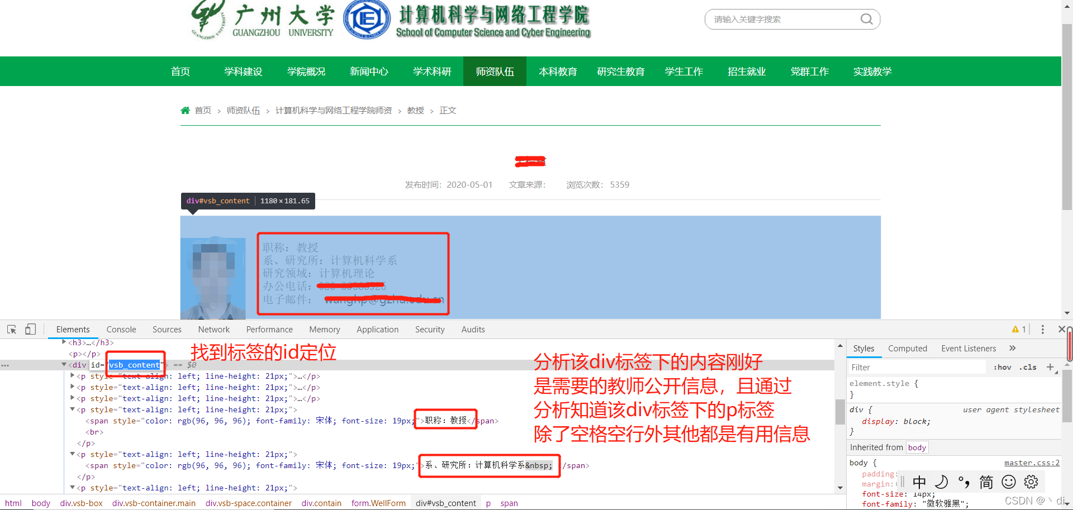
Task: Click the IME moon half-width icon
Action: [942, 482]
